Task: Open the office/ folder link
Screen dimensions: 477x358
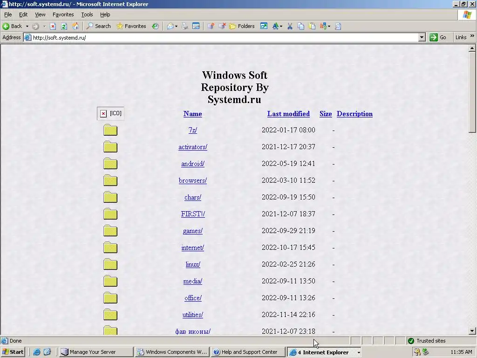Action: click(x=193, y=298)
